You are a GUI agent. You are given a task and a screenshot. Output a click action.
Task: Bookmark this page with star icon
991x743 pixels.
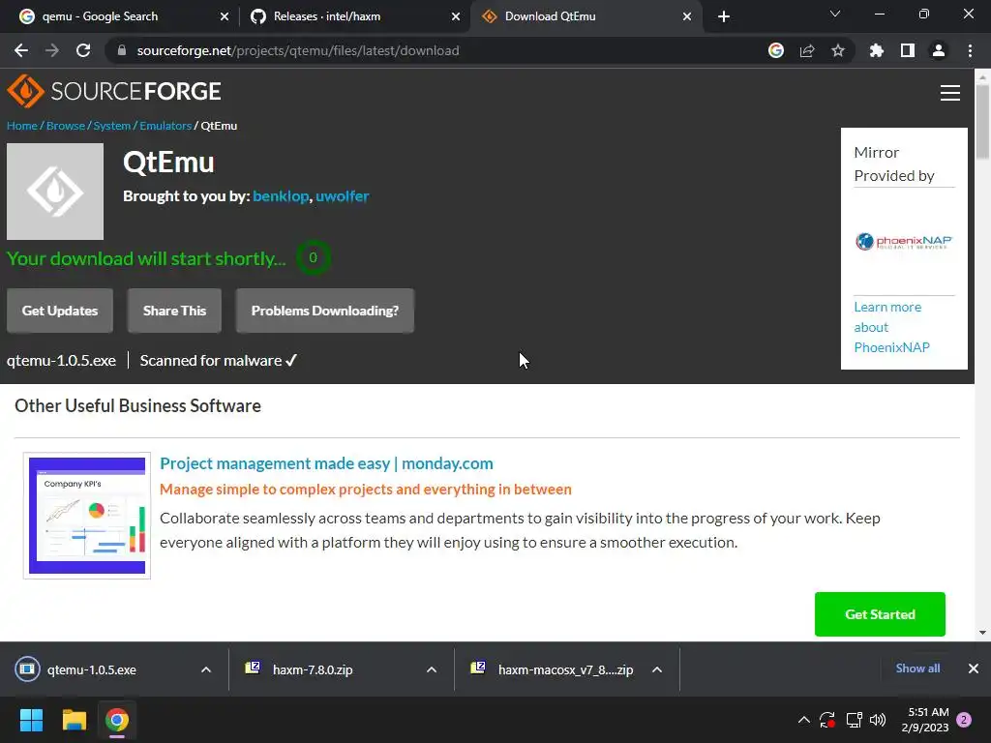click(x=838, y=50)
